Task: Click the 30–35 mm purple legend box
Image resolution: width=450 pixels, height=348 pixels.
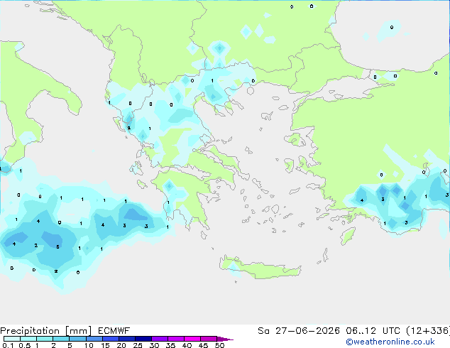Action: click(160, 339)
